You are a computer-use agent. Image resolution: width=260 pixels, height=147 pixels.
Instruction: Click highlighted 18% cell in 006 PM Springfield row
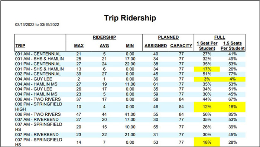tap(233, 107)
